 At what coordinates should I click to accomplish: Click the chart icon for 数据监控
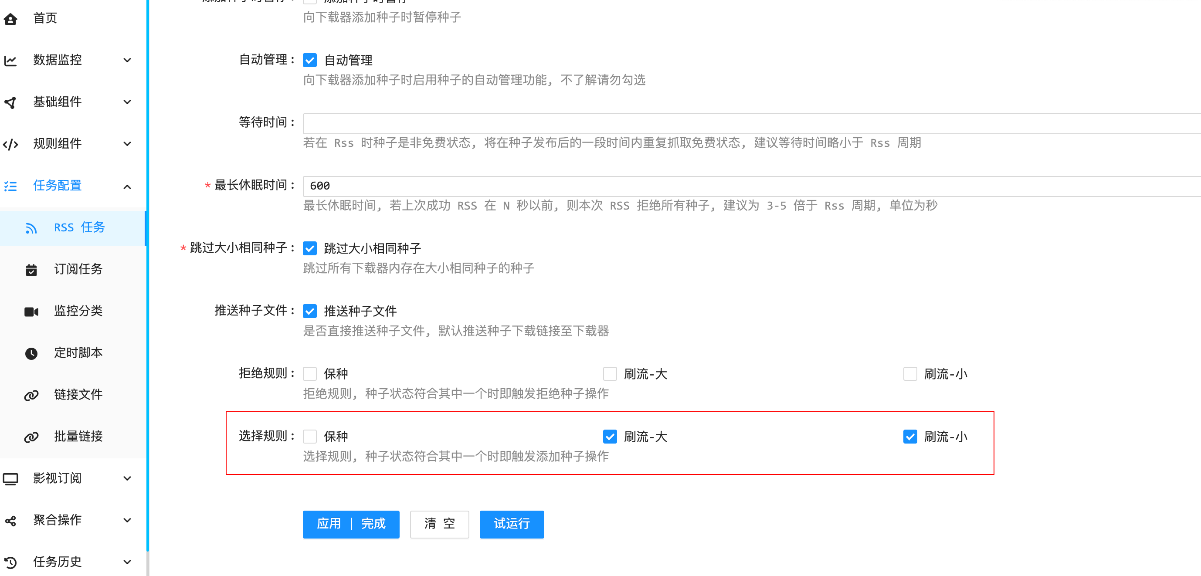pyautogui.click(x=10, y=61)
